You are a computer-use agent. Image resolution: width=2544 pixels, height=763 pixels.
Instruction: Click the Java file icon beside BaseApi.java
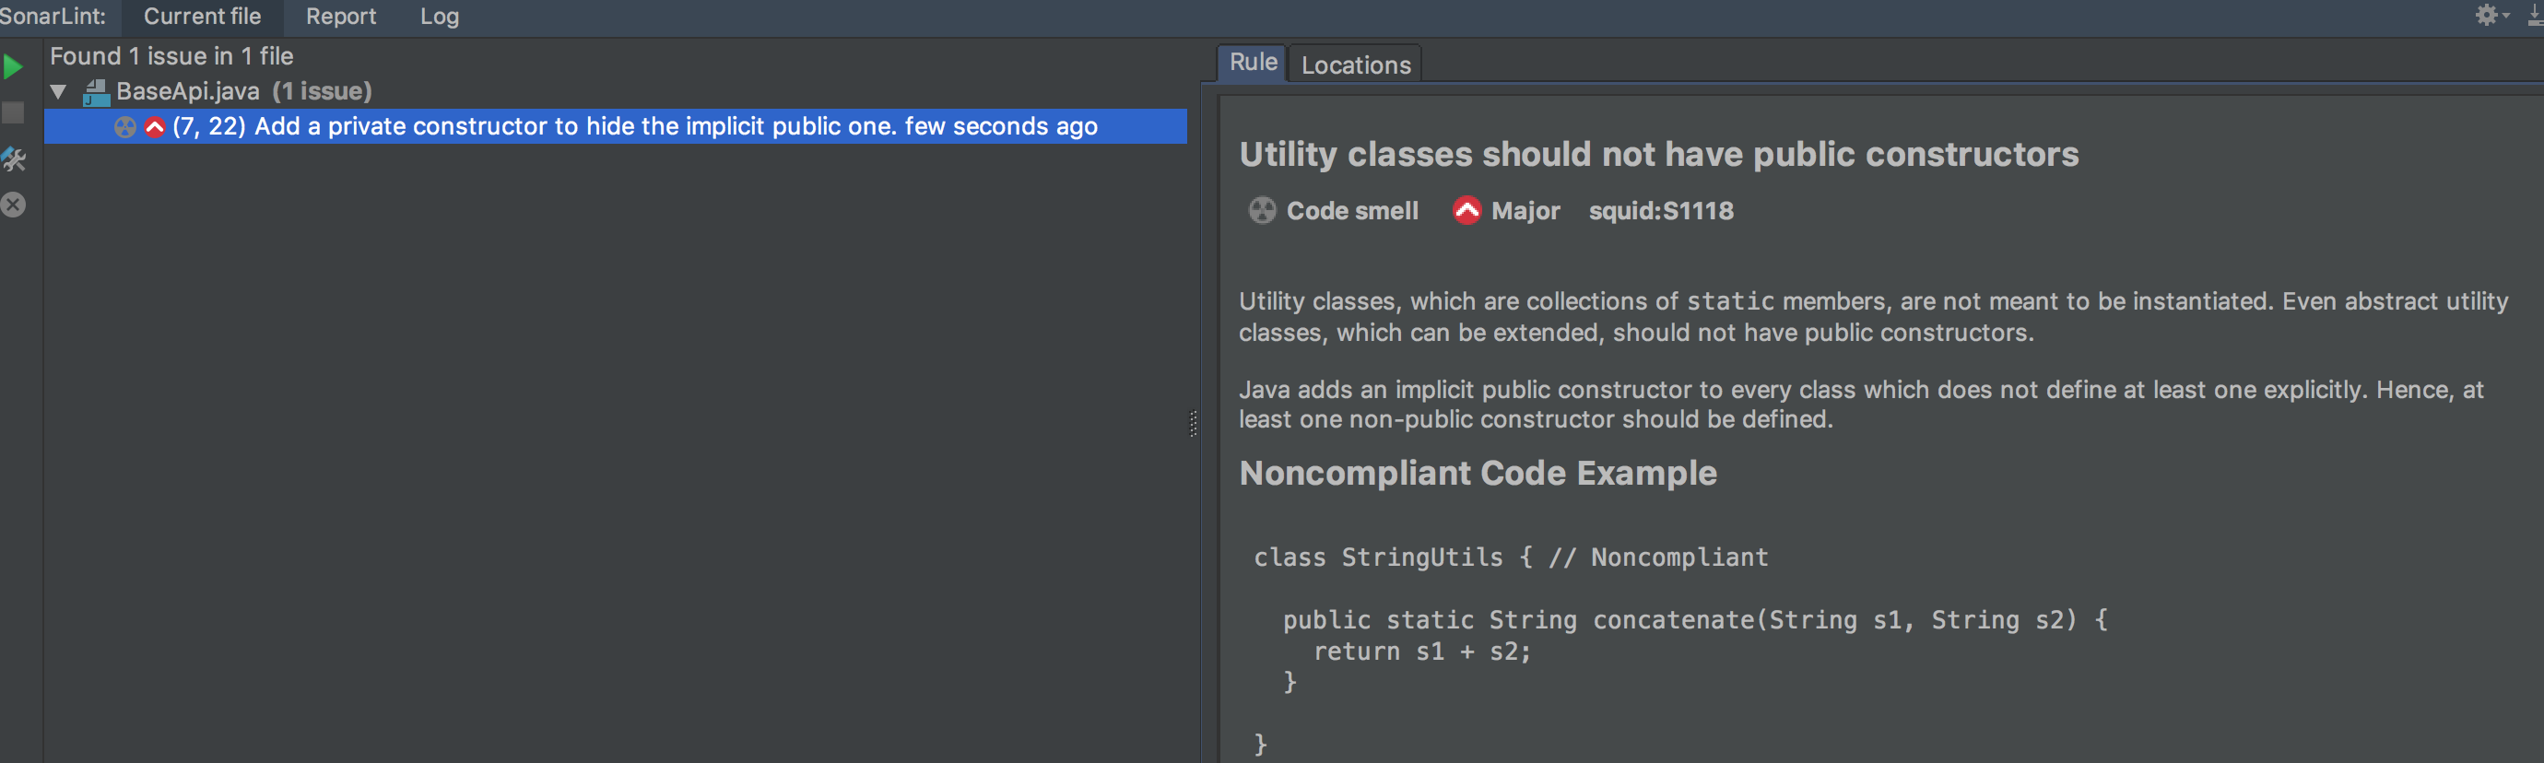click(x=96, y=93)
